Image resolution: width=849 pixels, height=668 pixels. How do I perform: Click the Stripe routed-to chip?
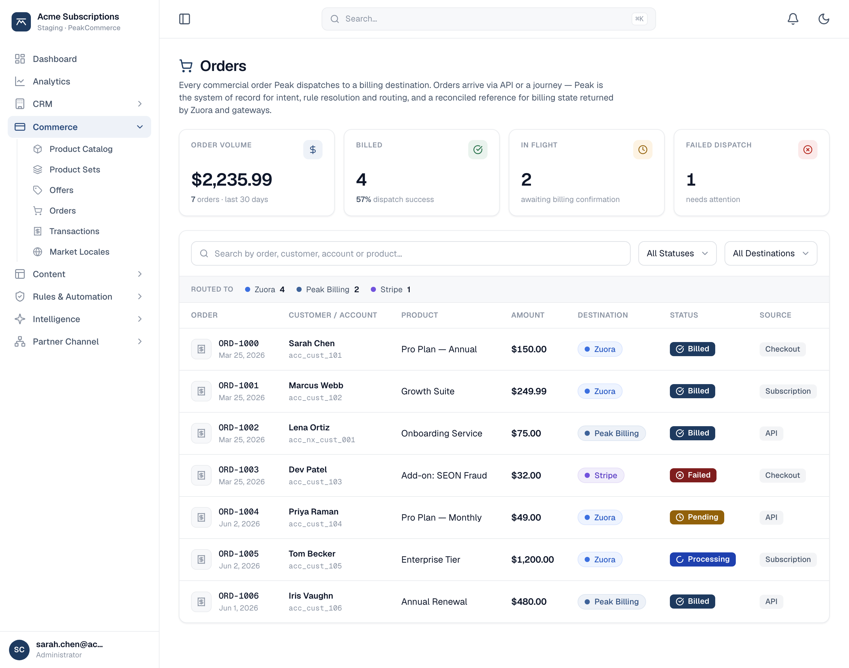390,289
